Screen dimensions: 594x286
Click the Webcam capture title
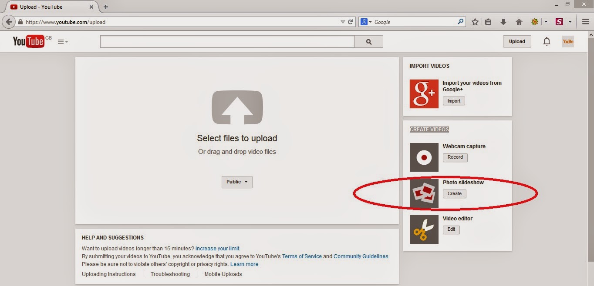click(464, 146)
